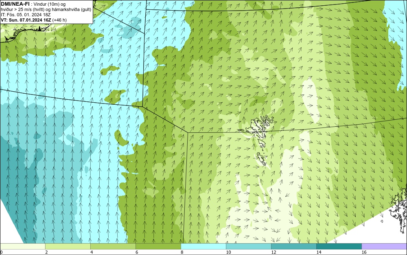Click the 'VT: Sun. 07.01.2024 16Z' valid time
The image size is (407, 255).
26,20
